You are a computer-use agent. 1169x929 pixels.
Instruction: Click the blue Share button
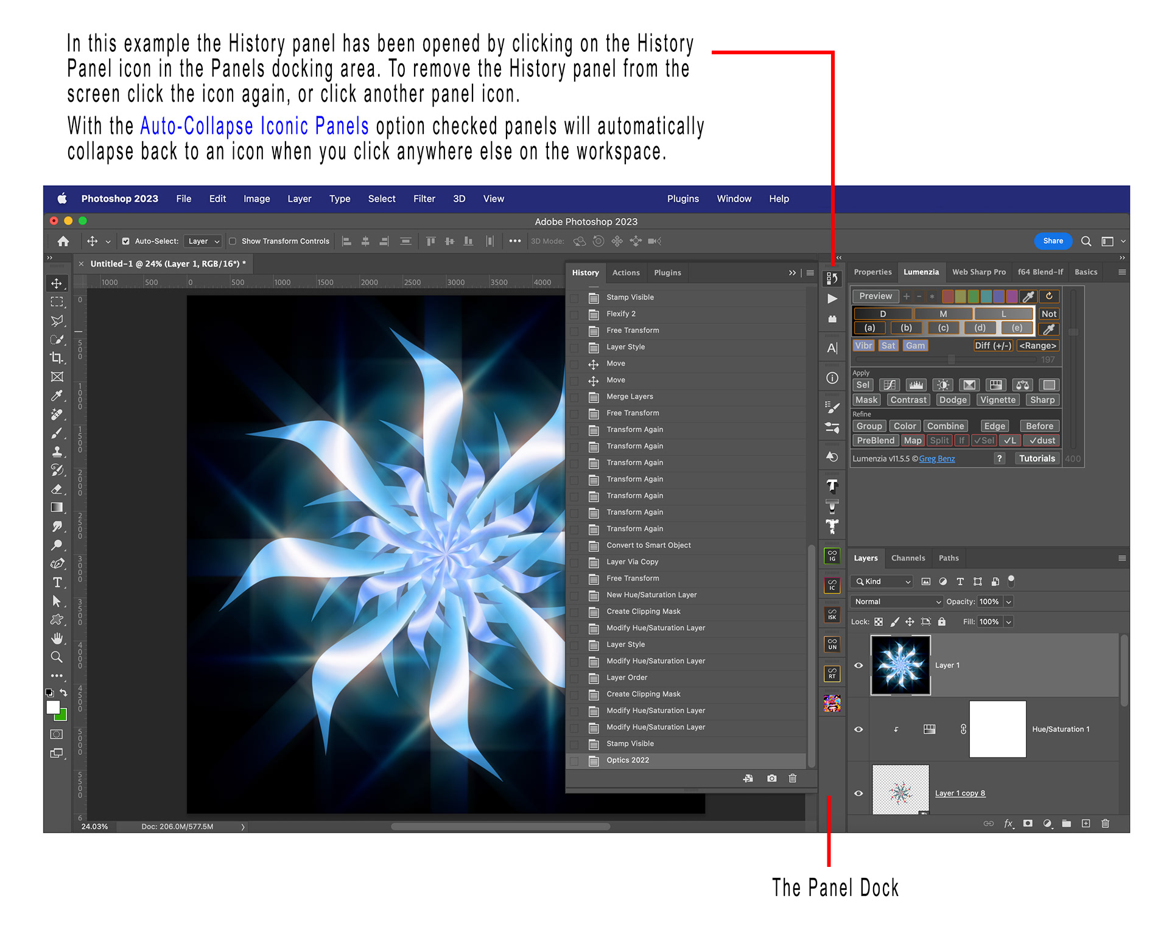point(1052,241)
